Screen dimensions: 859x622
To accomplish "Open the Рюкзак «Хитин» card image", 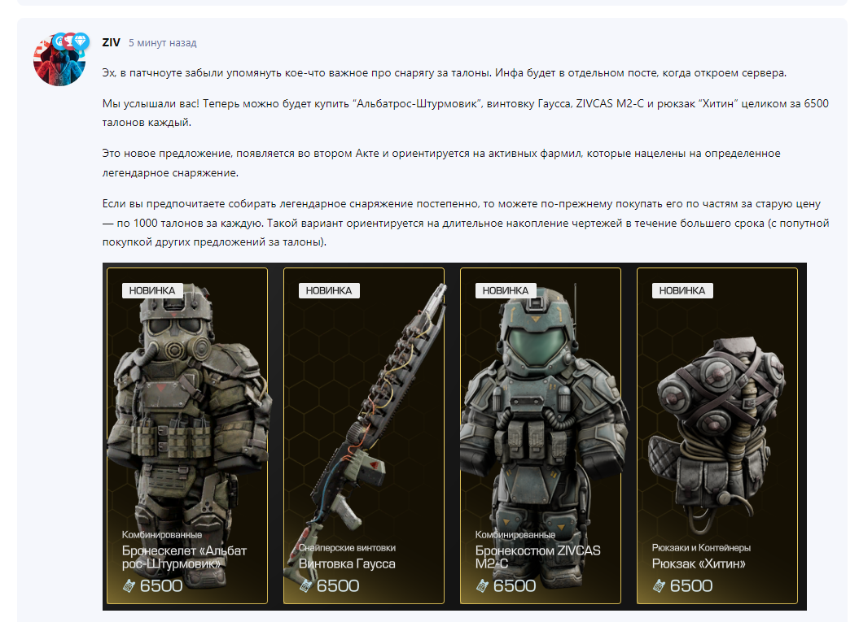I will pos(717,436).
